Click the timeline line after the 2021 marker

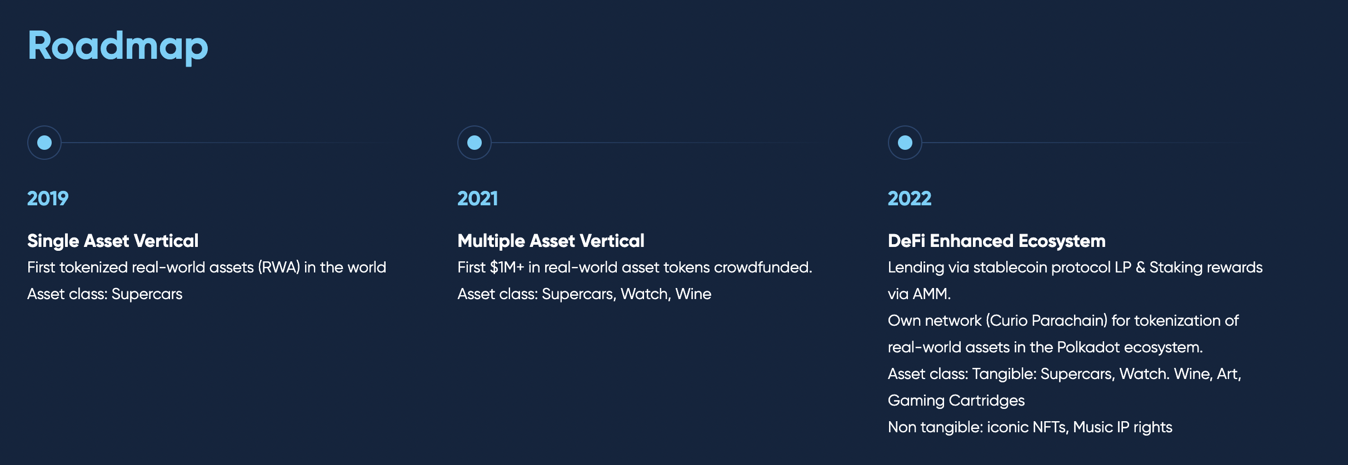(x=656, y=143)
